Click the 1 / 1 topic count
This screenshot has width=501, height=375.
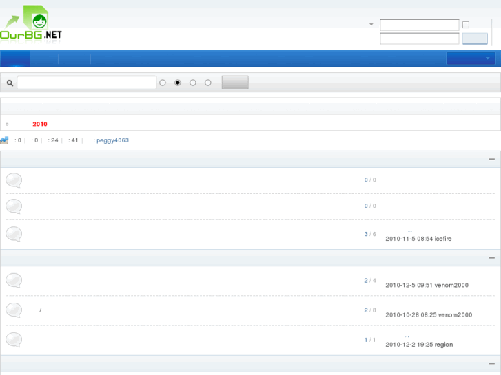[x=370, y=340]
